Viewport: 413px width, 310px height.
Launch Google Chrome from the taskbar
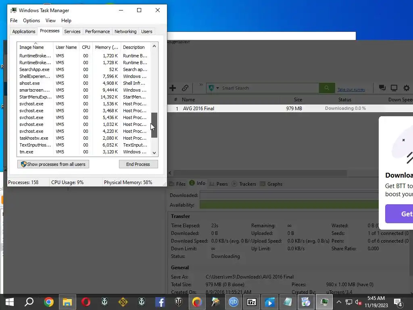(49, 302)
